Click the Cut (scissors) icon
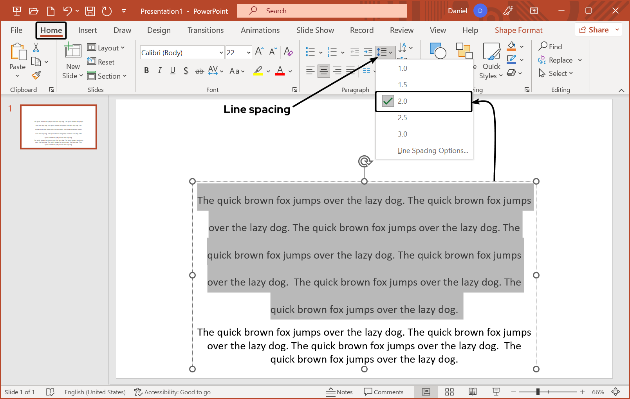The image size is (630, 399). pos(36,47)
